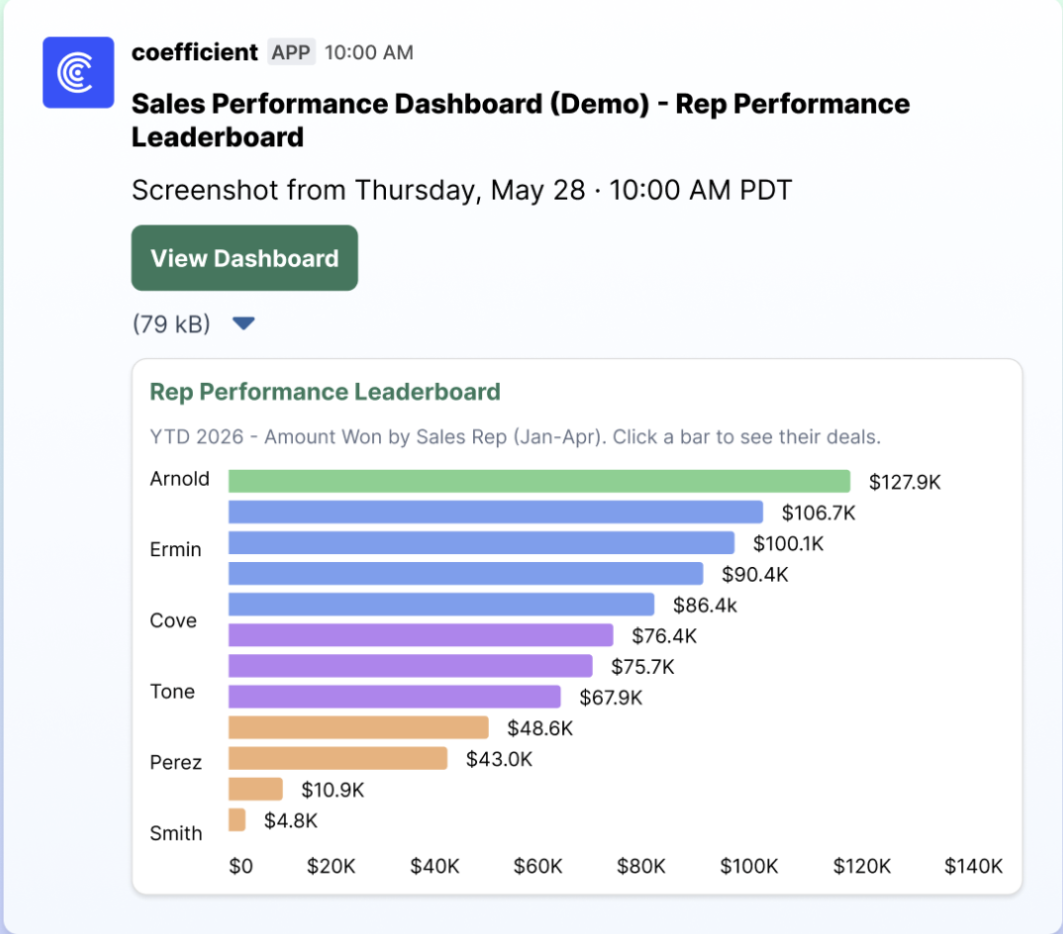The image size is (1063, 934).
Task: Collapse the attachment with the dropdown arrow
Action: [x=243, y=324]
